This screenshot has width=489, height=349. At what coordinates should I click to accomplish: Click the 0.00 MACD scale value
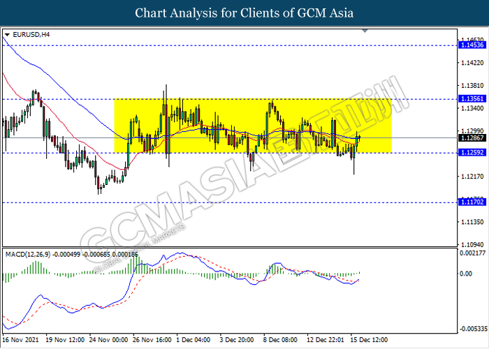click(x=466, y=274)
